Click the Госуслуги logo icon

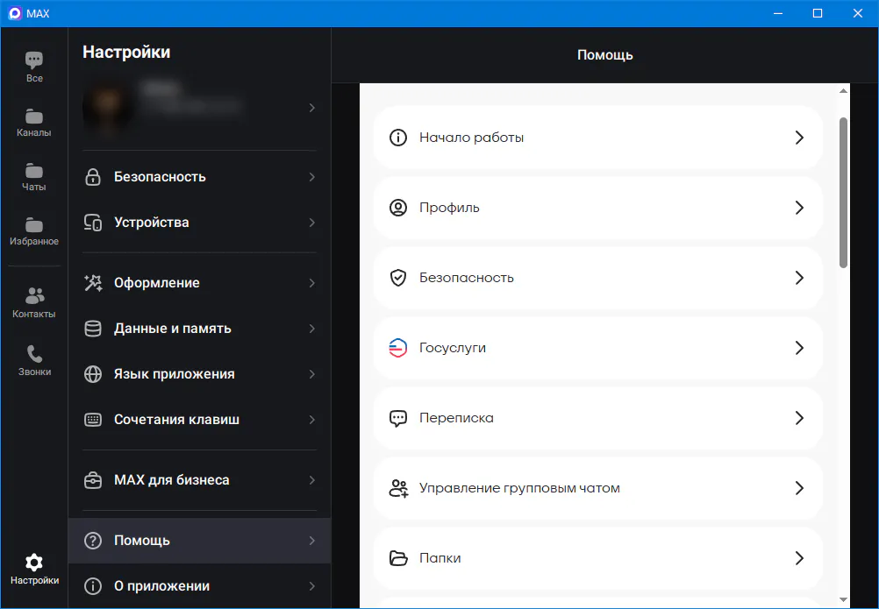point(398,348)
